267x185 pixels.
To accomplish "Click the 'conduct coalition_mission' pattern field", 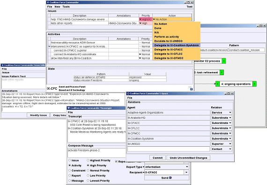I will (246, 50).
